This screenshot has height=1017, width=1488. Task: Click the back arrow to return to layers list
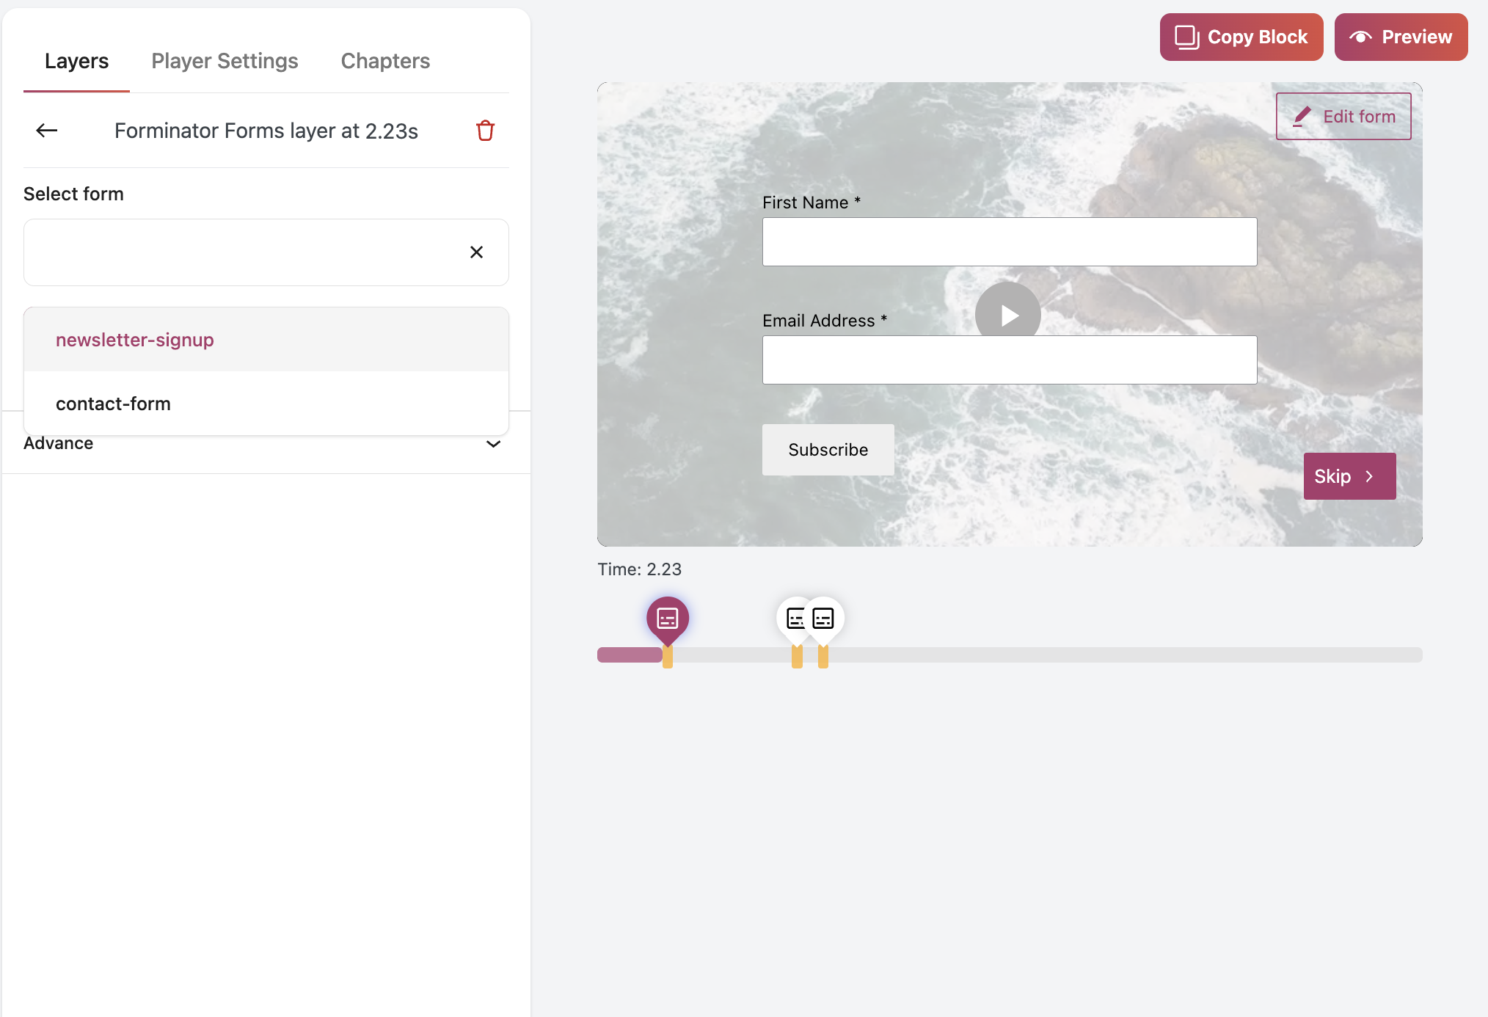click(46, 130)
